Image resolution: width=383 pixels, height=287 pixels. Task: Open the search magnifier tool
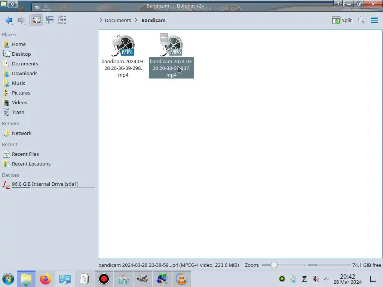pos(362,20)
